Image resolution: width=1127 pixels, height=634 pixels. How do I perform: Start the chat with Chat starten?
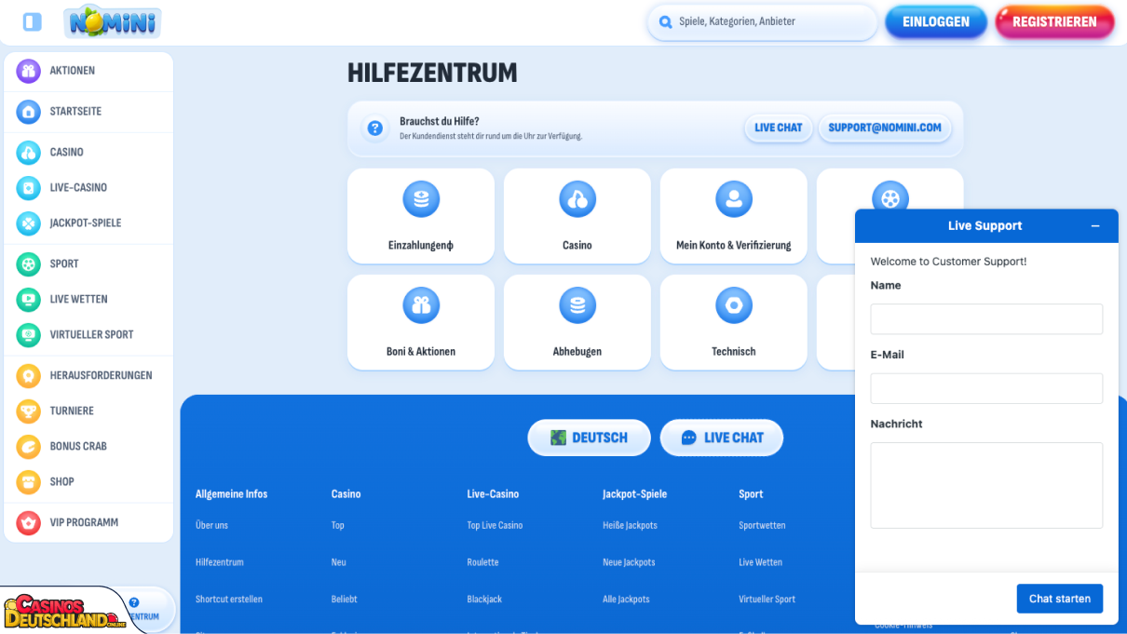point(1060,599)
